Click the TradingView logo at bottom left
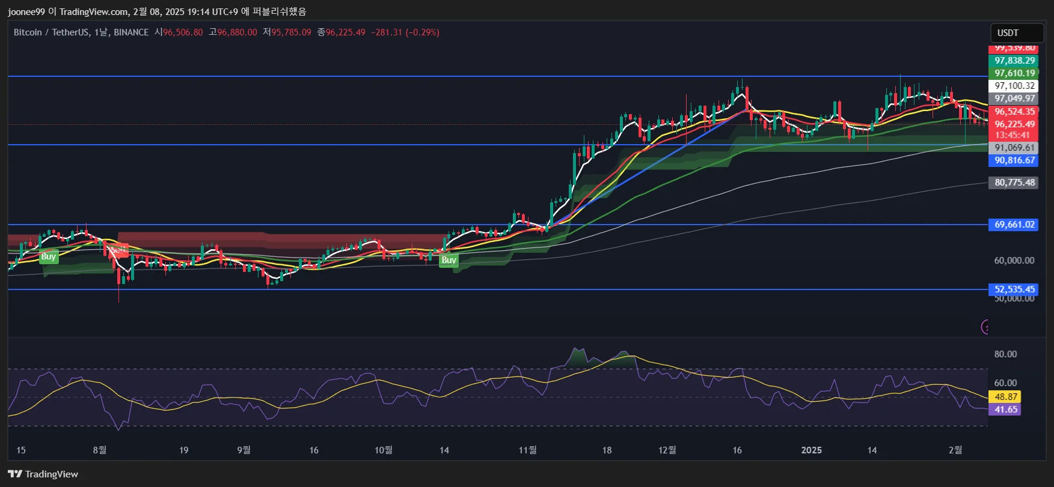 [x=43, y=474]
